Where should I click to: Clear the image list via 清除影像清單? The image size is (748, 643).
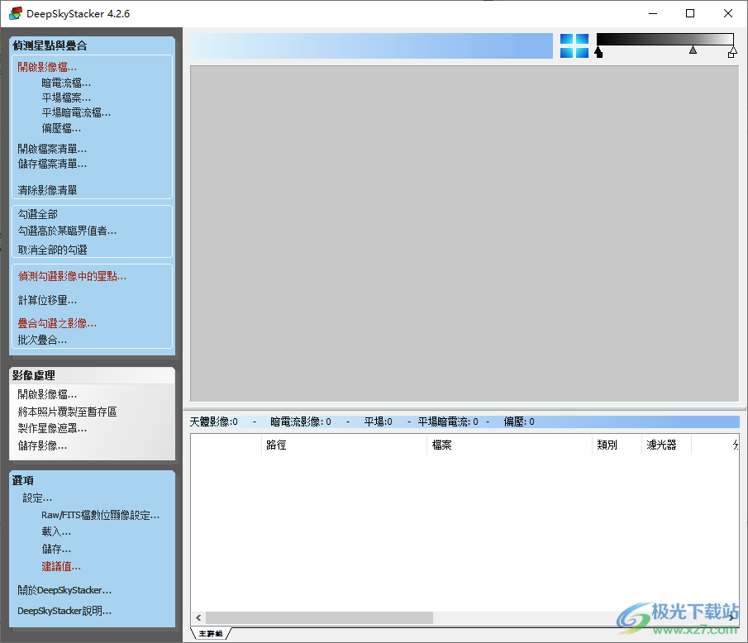[x=47, y=190]
